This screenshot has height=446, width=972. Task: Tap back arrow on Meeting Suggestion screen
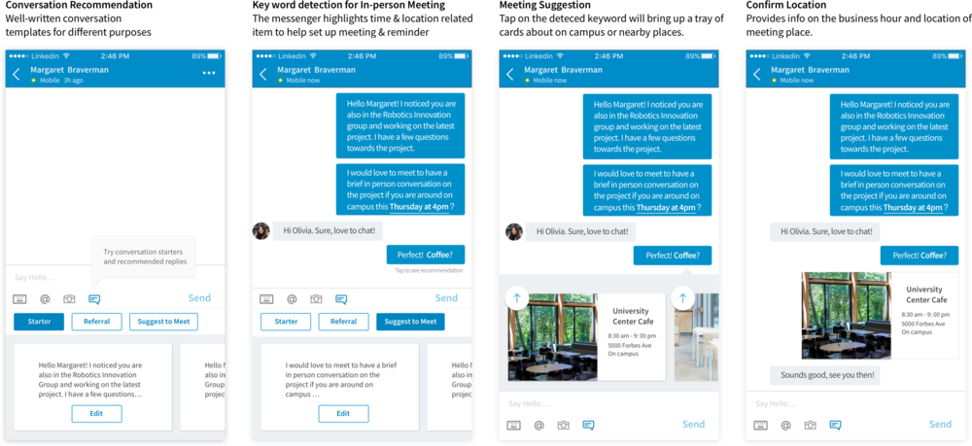[x=509, y=75]
